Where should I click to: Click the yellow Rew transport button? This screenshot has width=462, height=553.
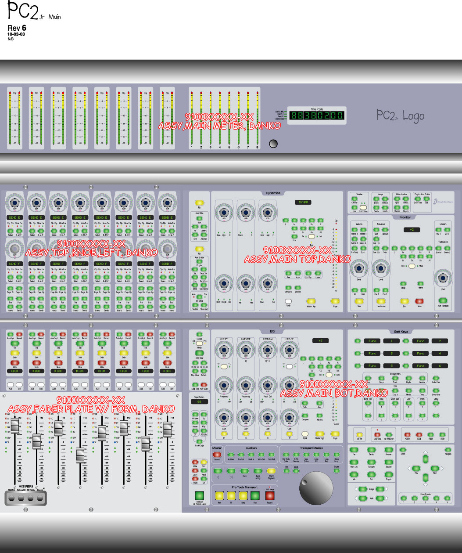pos(219,495)
